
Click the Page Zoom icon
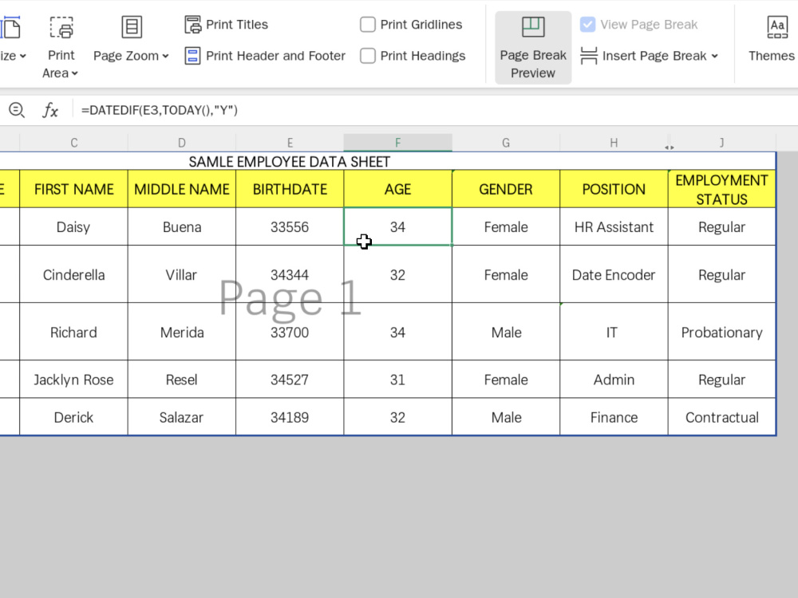[x=132, y=27]
